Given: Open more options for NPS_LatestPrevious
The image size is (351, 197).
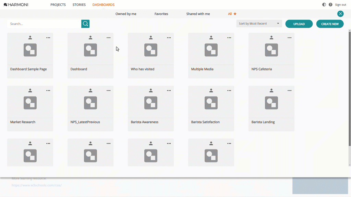Looking at the screenshot, I should [109, 91].
